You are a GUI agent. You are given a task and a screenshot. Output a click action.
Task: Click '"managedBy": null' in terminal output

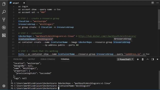23,66
